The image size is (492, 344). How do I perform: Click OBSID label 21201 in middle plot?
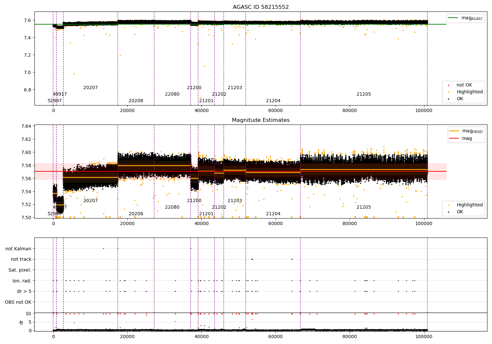pyautogui.click(x=206, y=214)
